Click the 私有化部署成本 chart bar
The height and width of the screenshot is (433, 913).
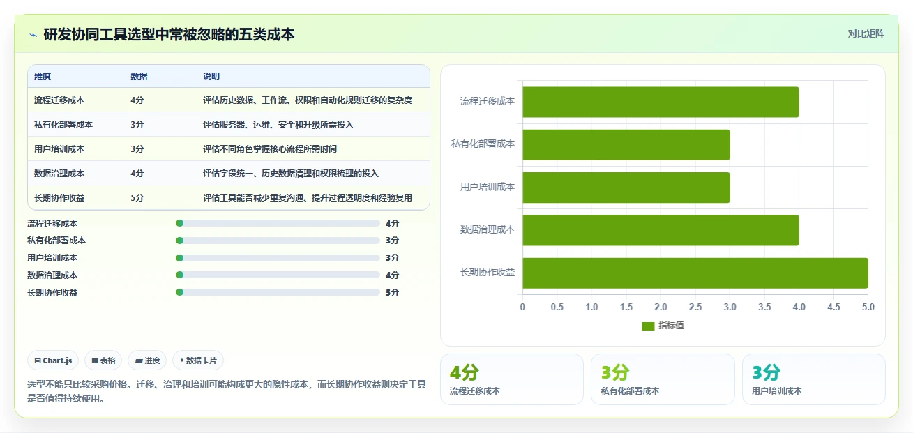[x=626, y=144]
